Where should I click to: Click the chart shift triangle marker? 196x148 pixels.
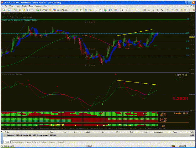[159, 13]
